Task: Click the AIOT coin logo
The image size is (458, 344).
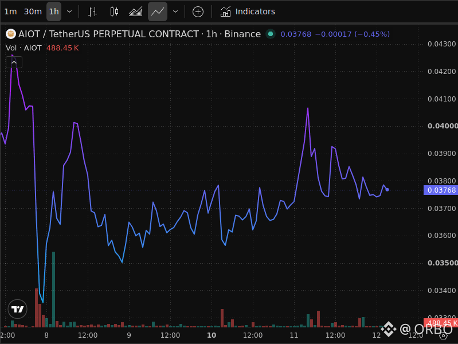Action: click(x=11, y=34)
